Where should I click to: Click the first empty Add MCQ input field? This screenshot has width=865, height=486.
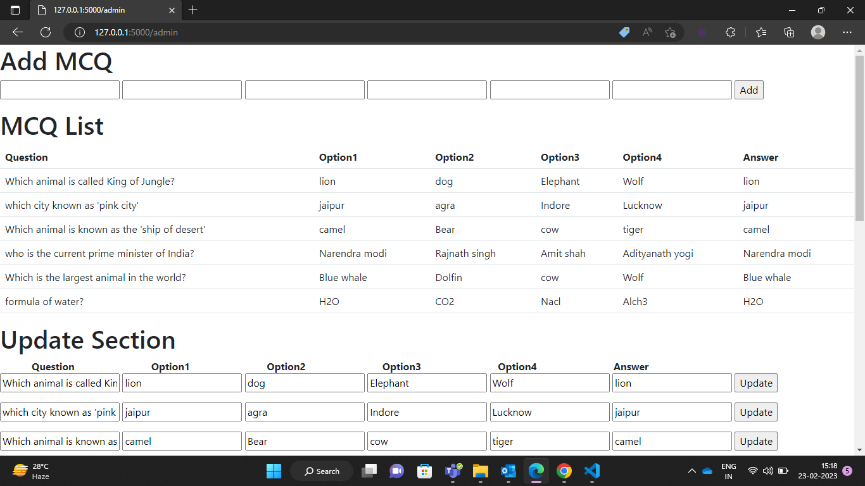point(60,89)
